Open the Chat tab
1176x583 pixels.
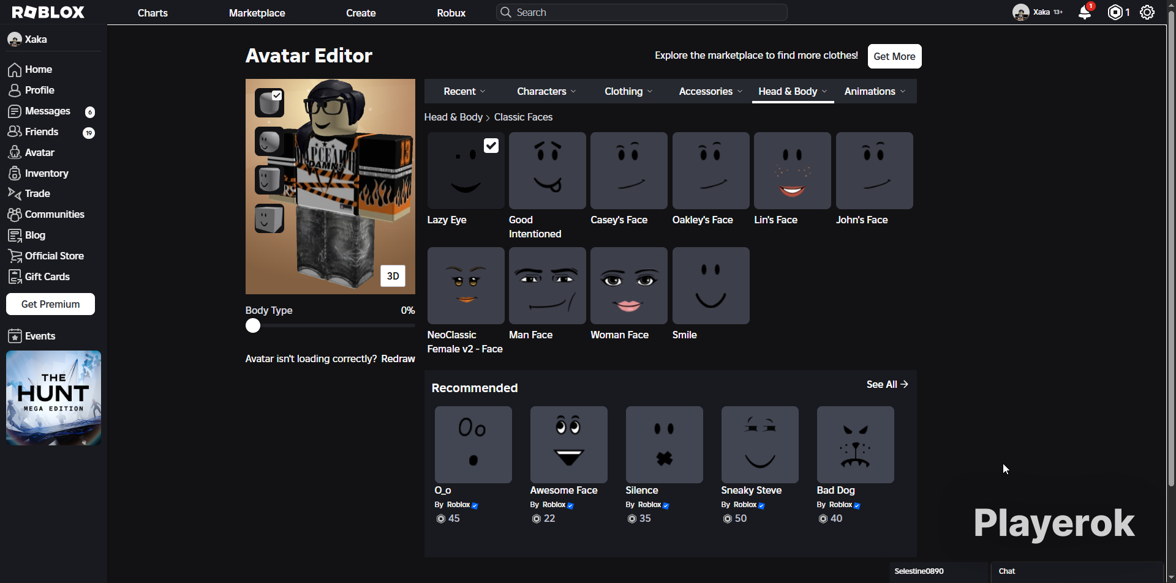1077,571
